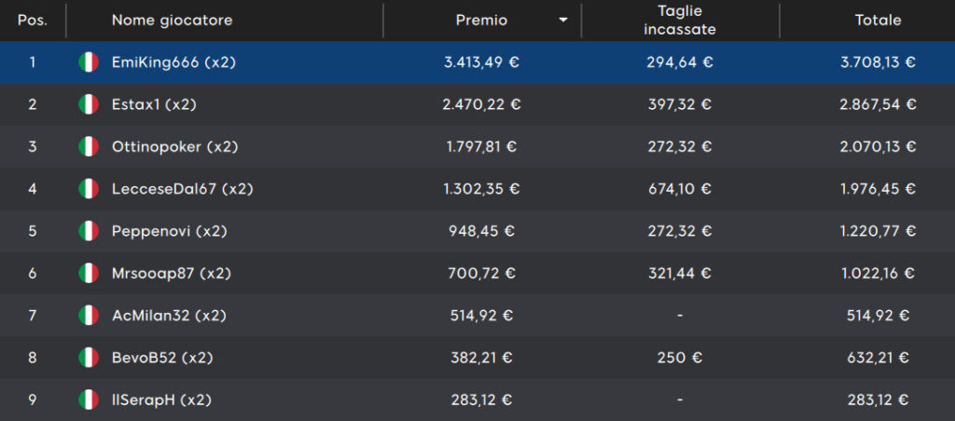Open player name Estax1 (x2)
Screen dimensions: 955x421
pos(154,104)
